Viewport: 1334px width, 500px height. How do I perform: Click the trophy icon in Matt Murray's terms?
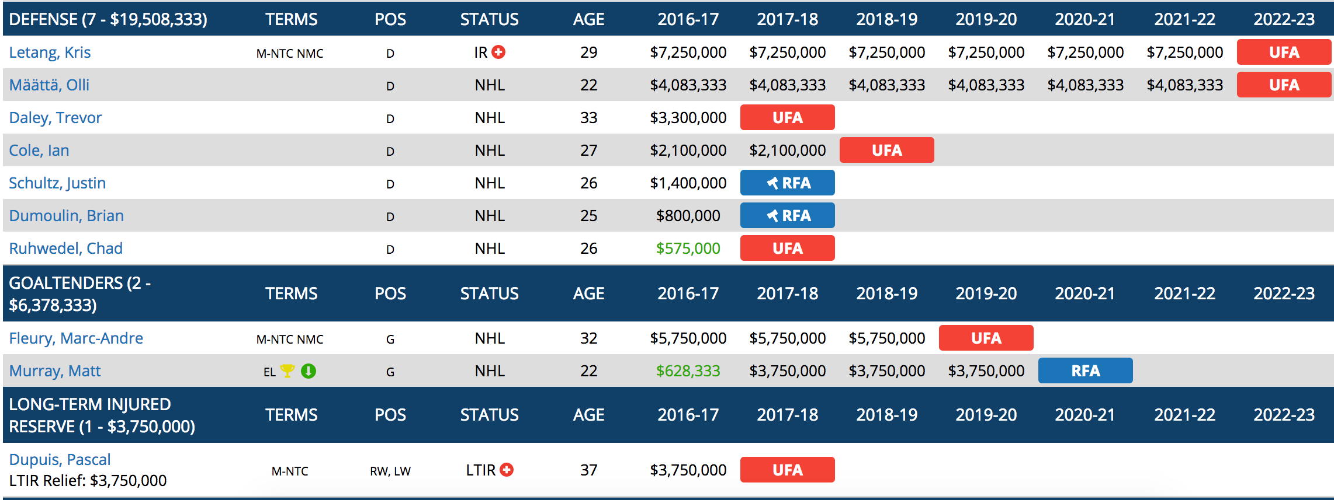coord(287,371)
